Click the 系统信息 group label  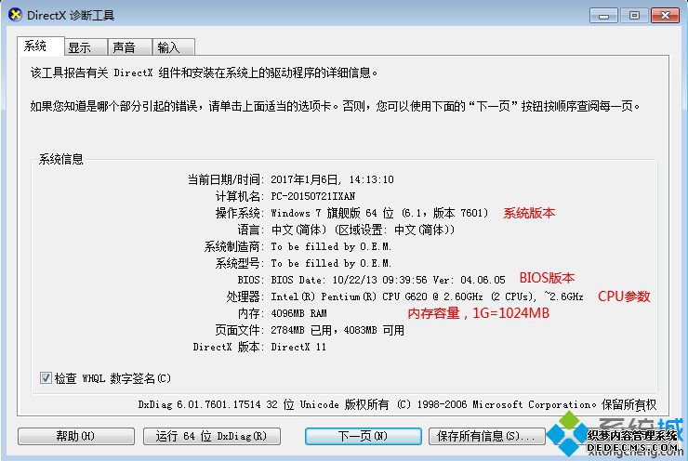tap(61, 159)
